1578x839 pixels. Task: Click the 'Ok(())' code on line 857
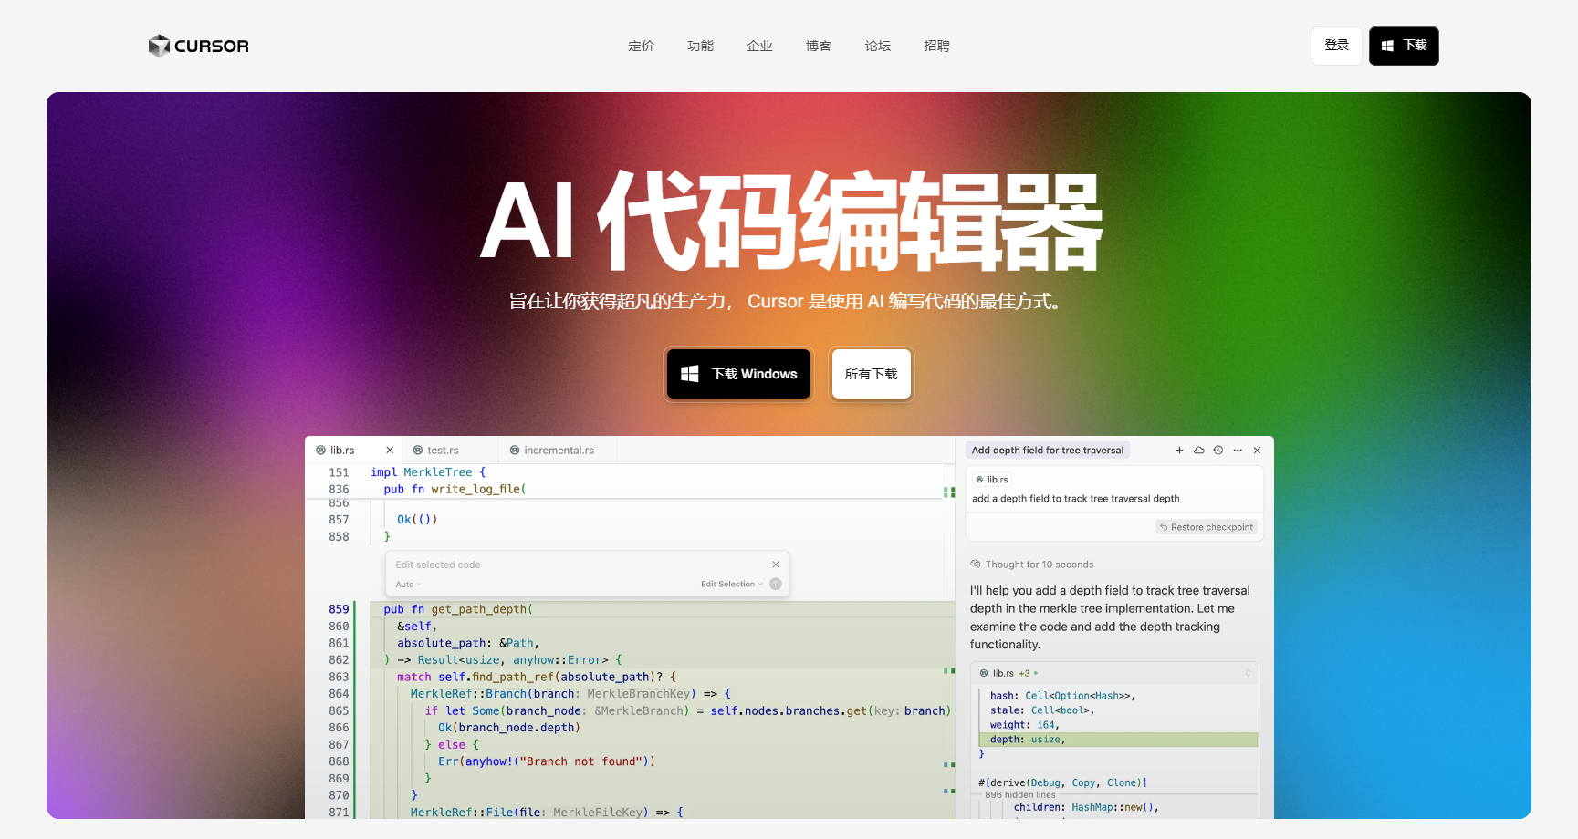pyautogui.click(x=417, y=520)
